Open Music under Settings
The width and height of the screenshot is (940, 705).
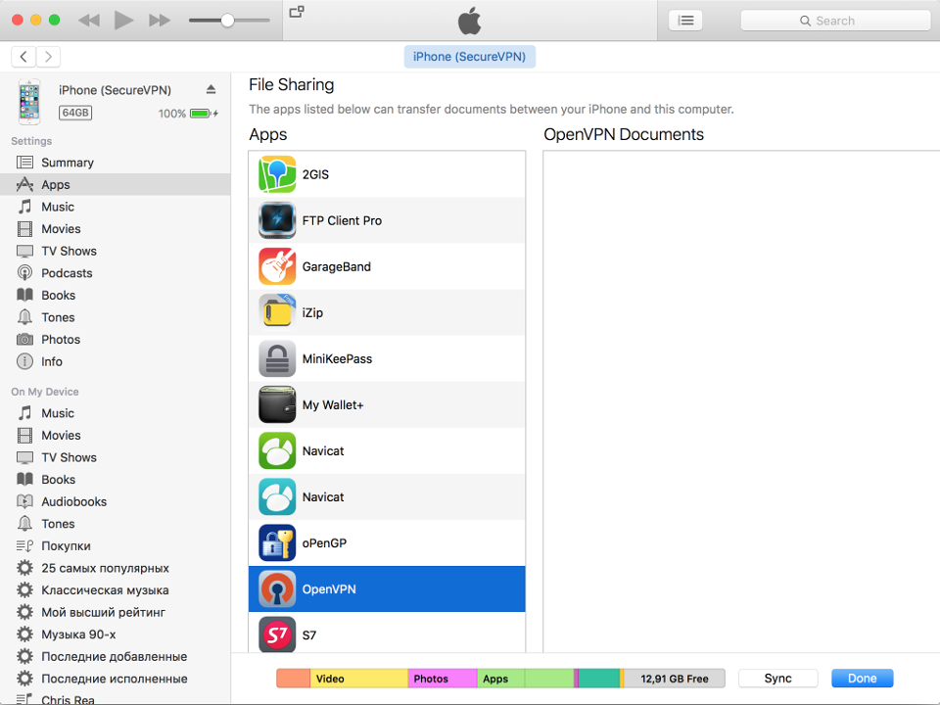click(116, 207)
